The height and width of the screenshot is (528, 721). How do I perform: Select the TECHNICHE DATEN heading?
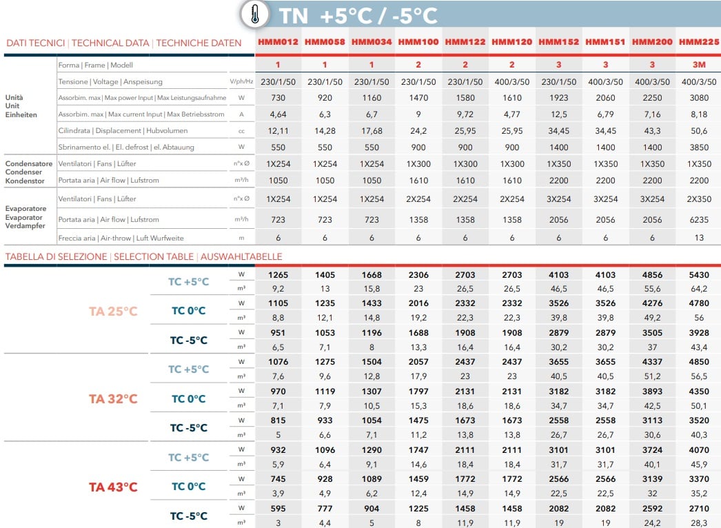(199, 43)
